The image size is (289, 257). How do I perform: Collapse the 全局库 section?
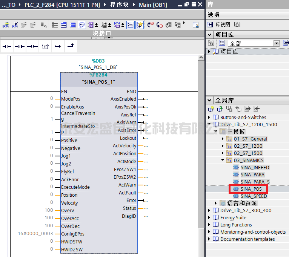[210, 100]
